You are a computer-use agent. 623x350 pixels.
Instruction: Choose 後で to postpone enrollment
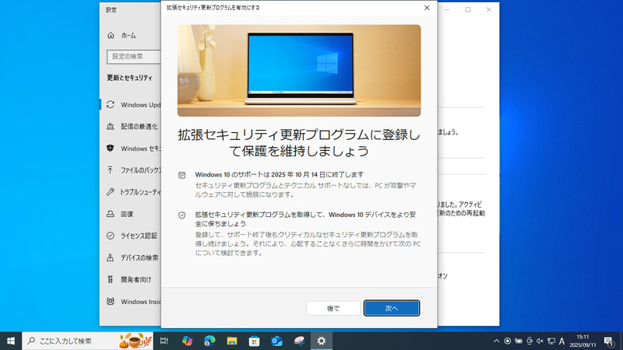tap(333, 308)
